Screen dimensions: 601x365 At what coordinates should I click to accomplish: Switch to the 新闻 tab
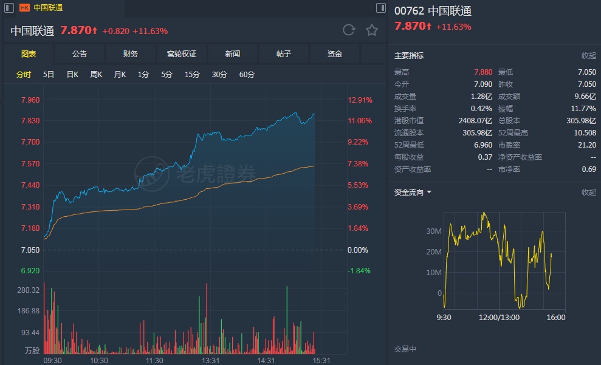point(233,54)
